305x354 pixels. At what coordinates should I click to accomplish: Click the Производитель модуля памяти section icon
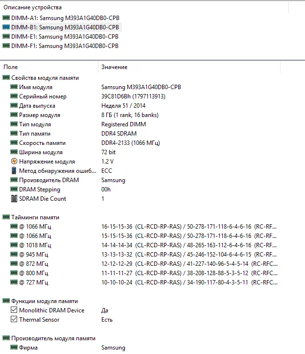coord(6,338)
